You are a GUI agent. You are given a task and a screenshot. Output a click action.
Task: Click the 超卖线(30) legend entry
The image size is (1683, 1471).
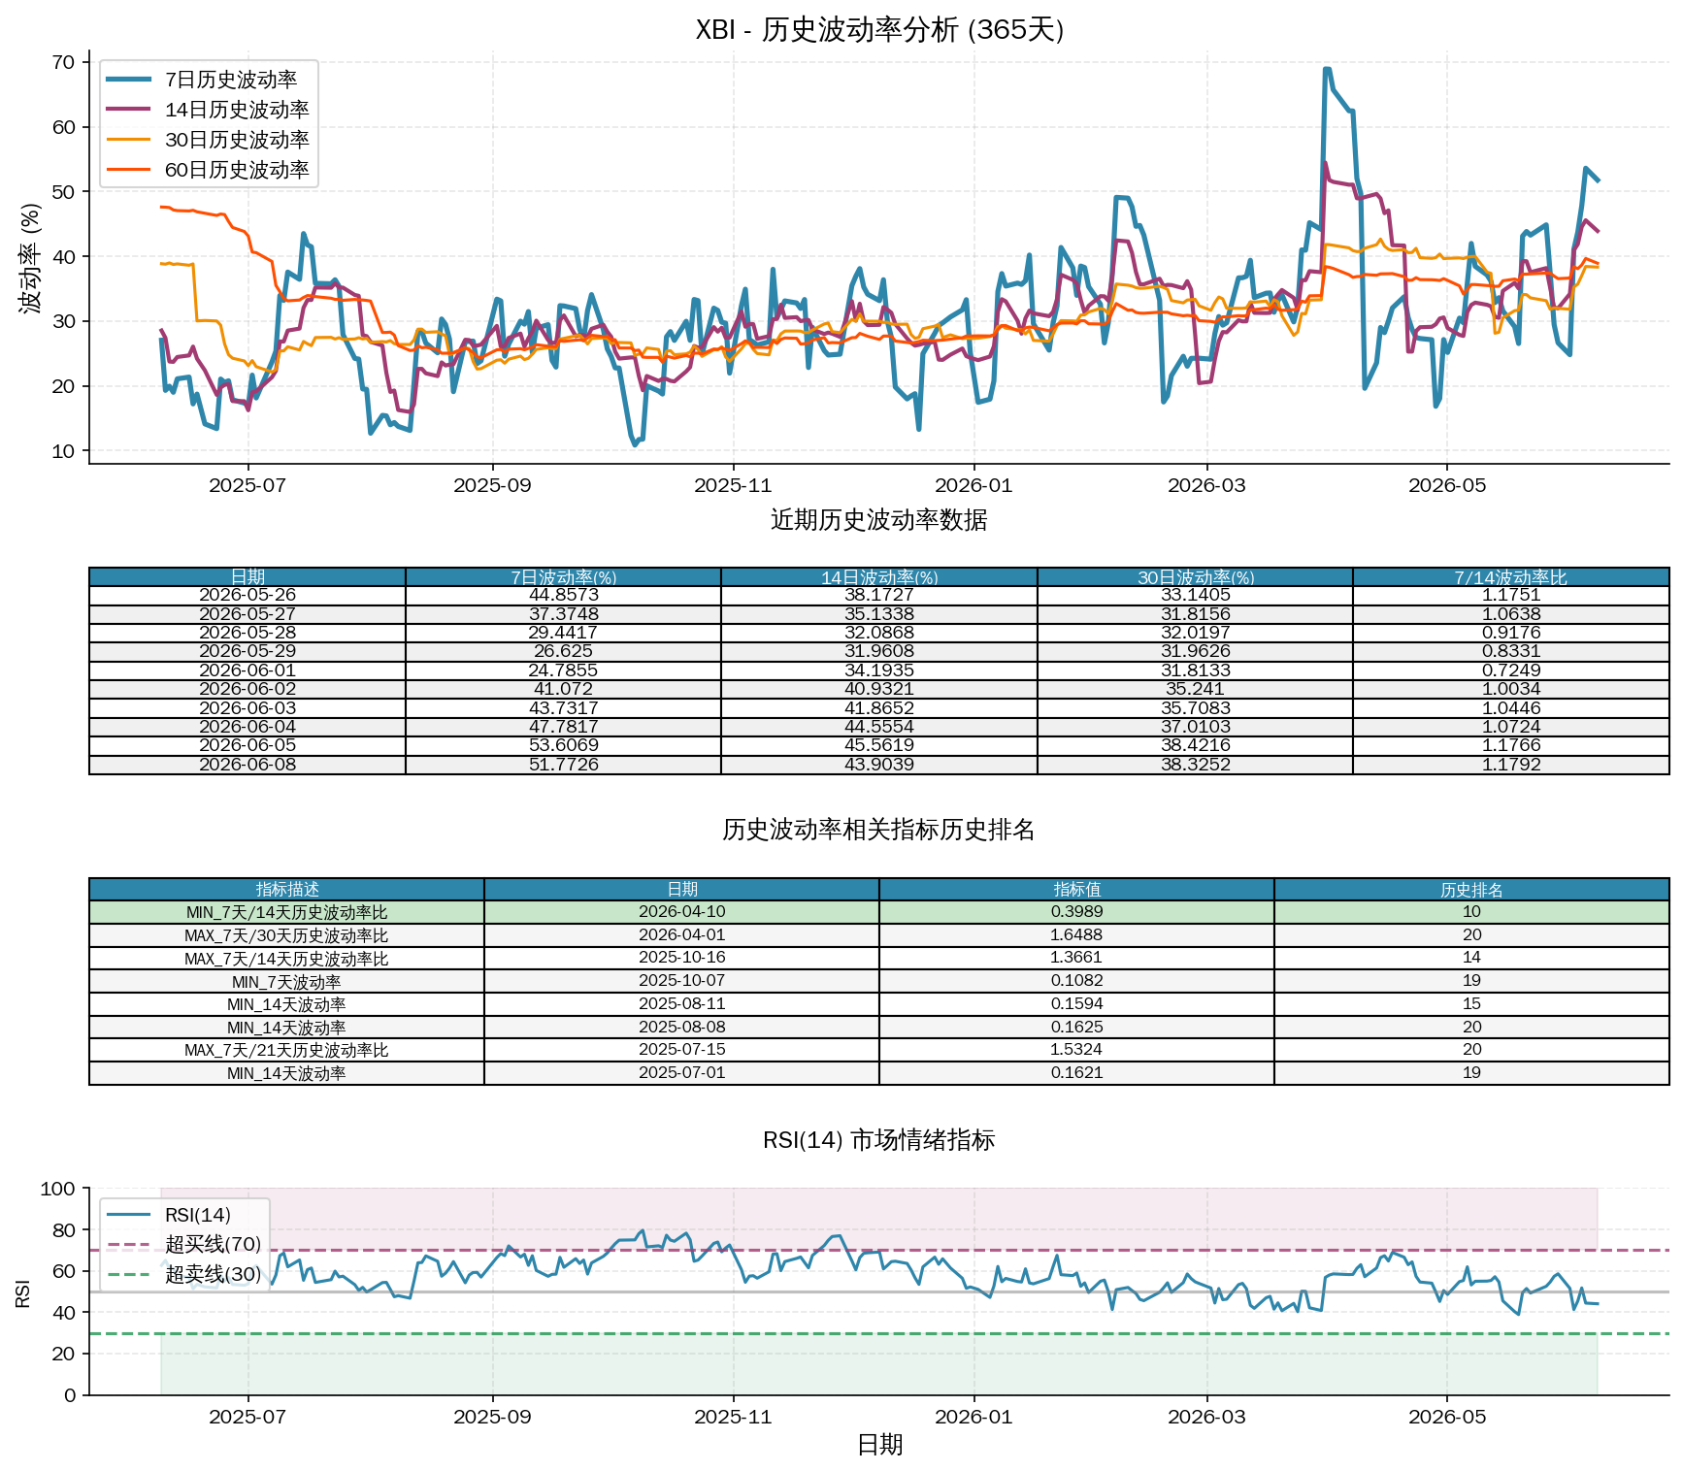coord(183,1274)
